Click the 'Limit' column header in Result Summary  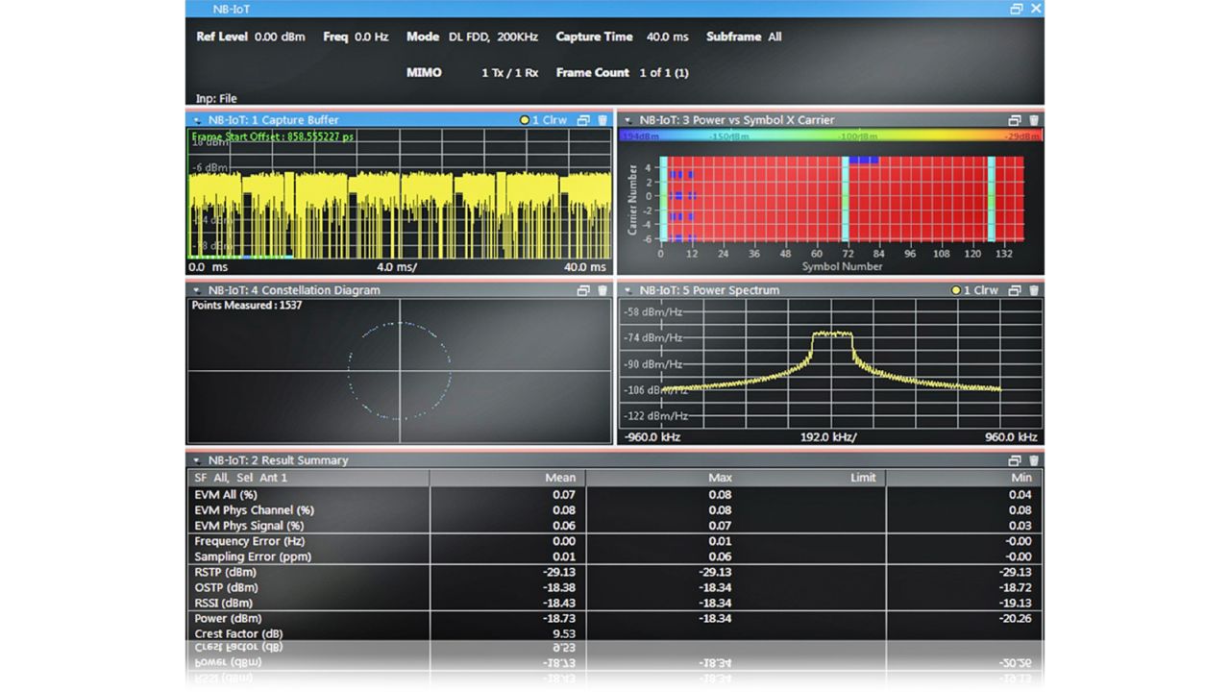click(x=863, y=478)
